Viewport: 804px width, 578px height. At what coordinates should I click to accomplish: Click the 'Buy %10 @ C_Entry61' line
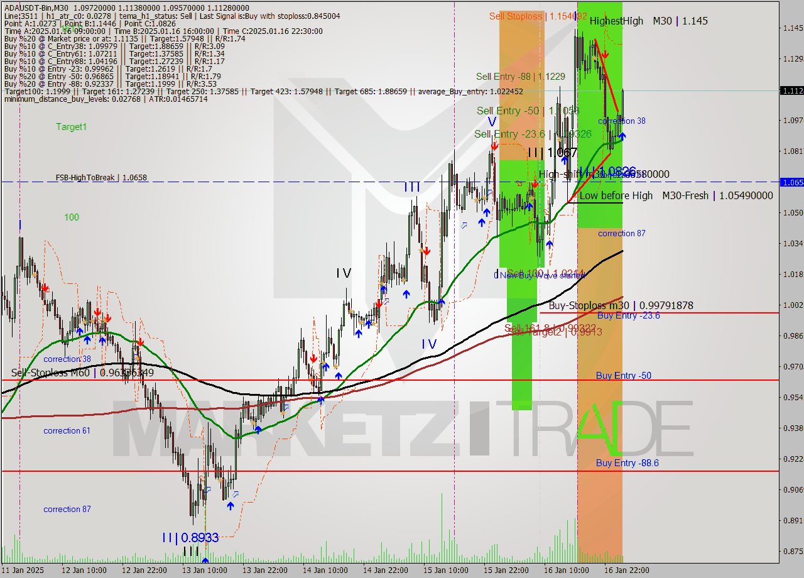point(114,54)
